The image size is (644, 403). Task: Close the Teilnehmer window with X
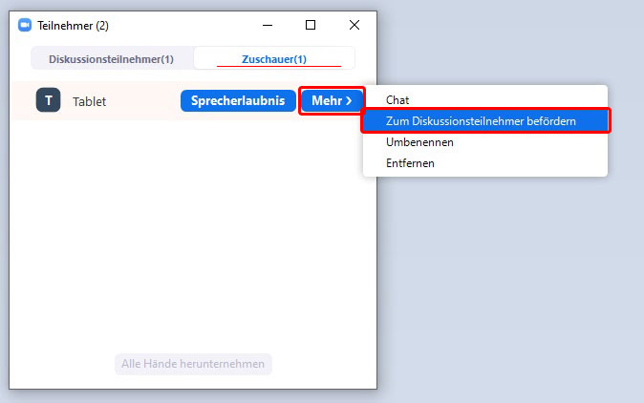(x=354, y=25)
